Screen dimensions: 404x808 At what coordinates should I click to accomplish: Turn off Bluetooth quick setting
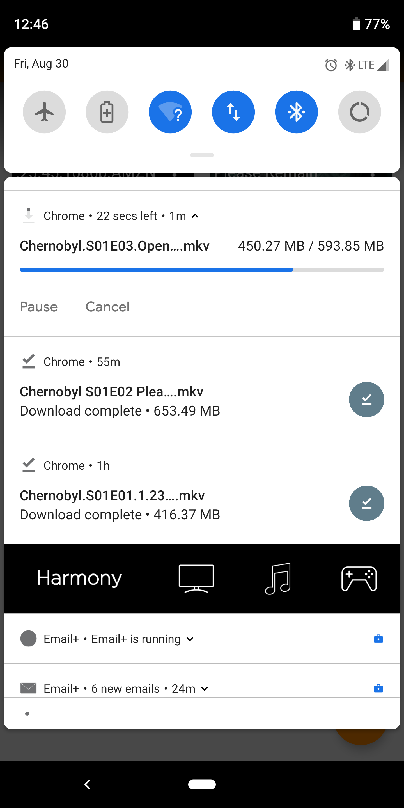coord(297,112)
